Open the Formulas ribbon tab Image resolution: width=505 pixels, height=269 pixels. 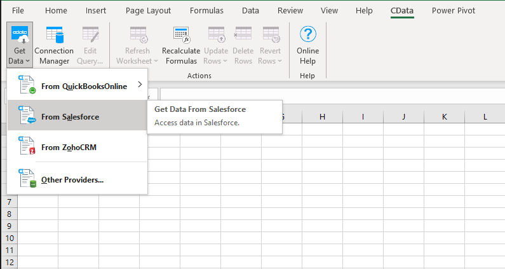click(208, 10)
